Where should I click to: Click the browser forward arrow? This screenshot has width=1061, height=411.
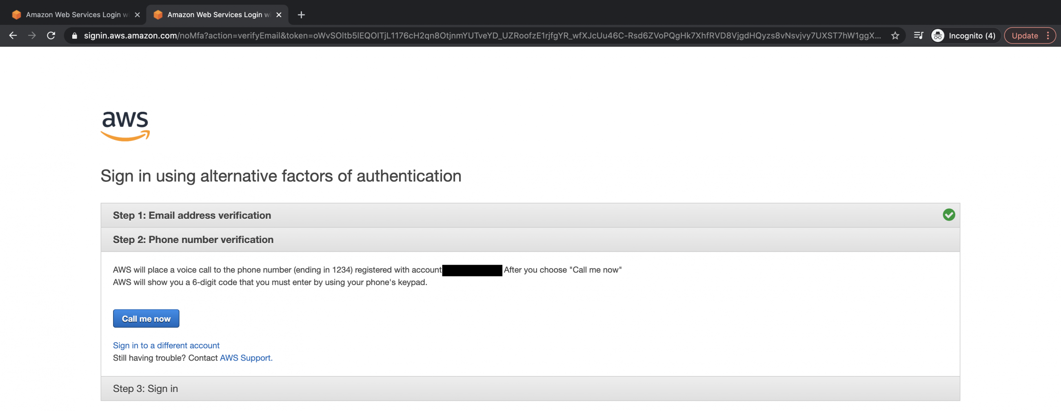[32, 36]
